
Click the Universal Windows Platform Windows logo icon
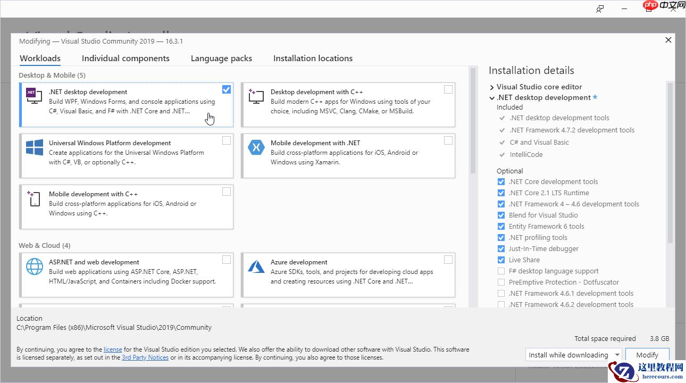click(34, 147)
